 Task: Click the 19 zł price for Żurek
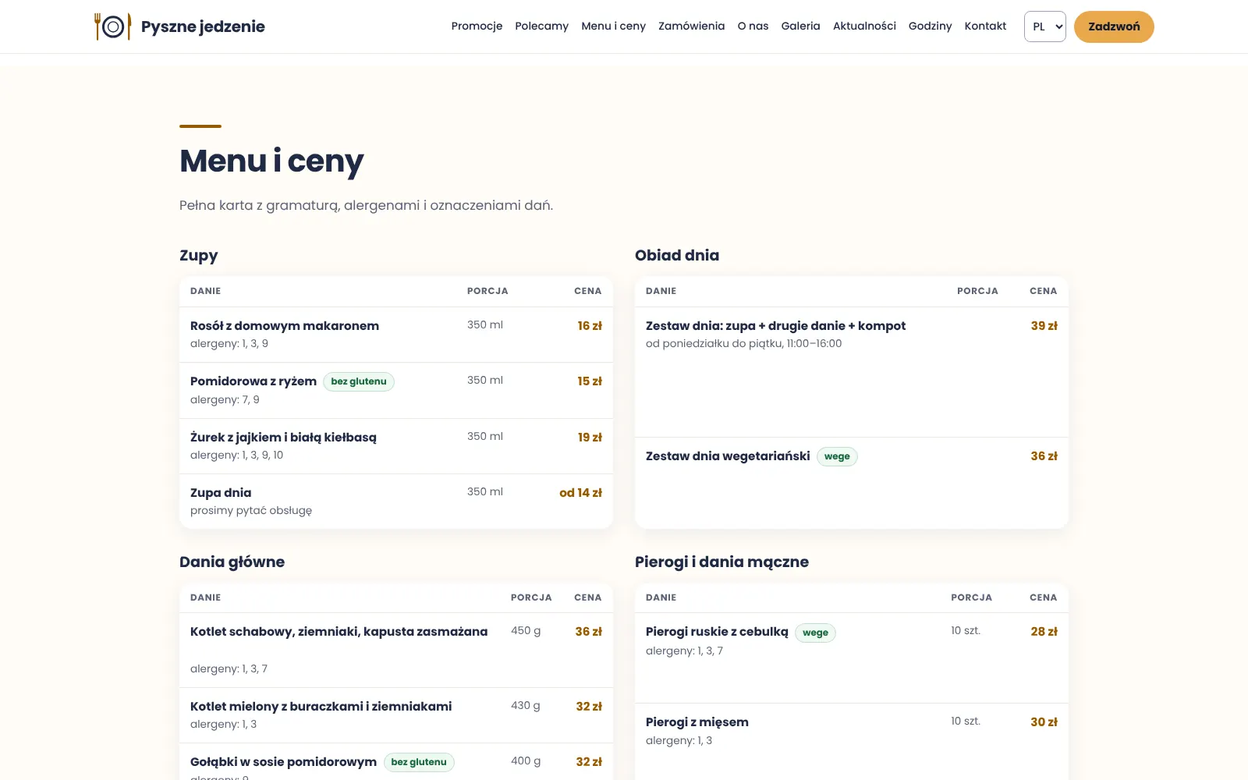(x=590, y=438)
